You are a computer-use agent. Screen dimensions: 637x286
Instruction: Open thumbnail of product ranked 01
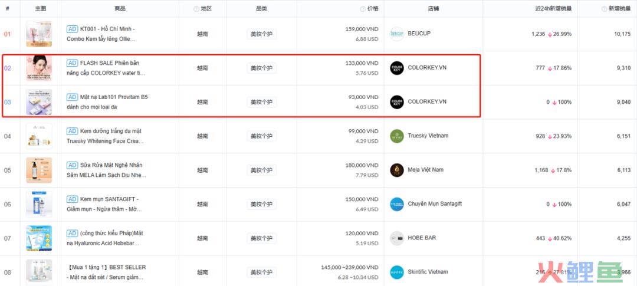(x=39, y=34)
